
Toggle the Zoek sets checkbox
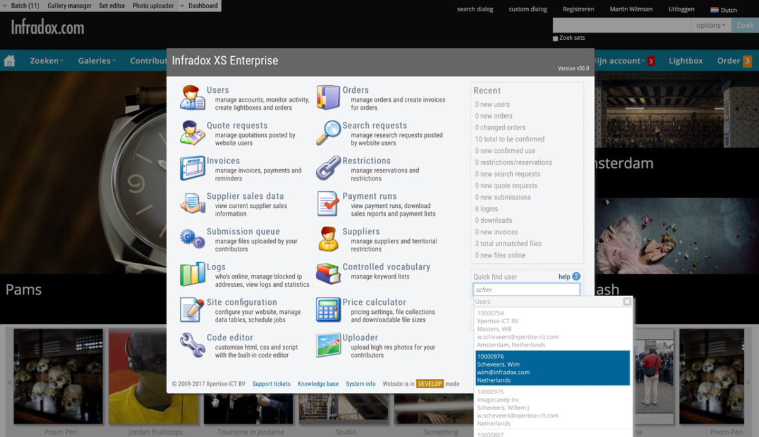[555, 39]
